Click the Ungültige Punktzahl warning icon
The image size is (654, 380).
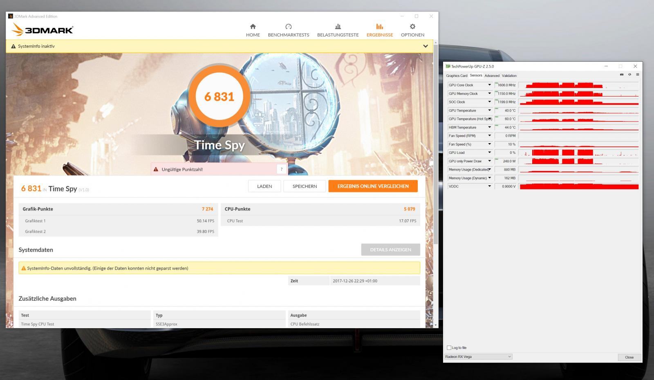156,169
